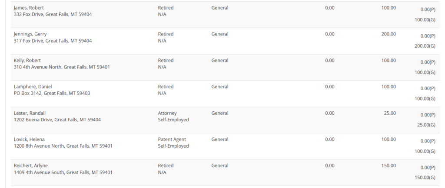
Task: Select the 150.00 amount for Reichert
Action: click(389, 165)
